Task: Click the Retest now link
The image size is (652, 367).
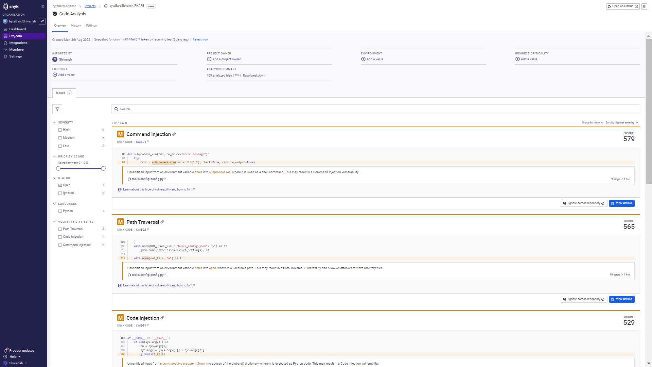Action: (200, 39)
